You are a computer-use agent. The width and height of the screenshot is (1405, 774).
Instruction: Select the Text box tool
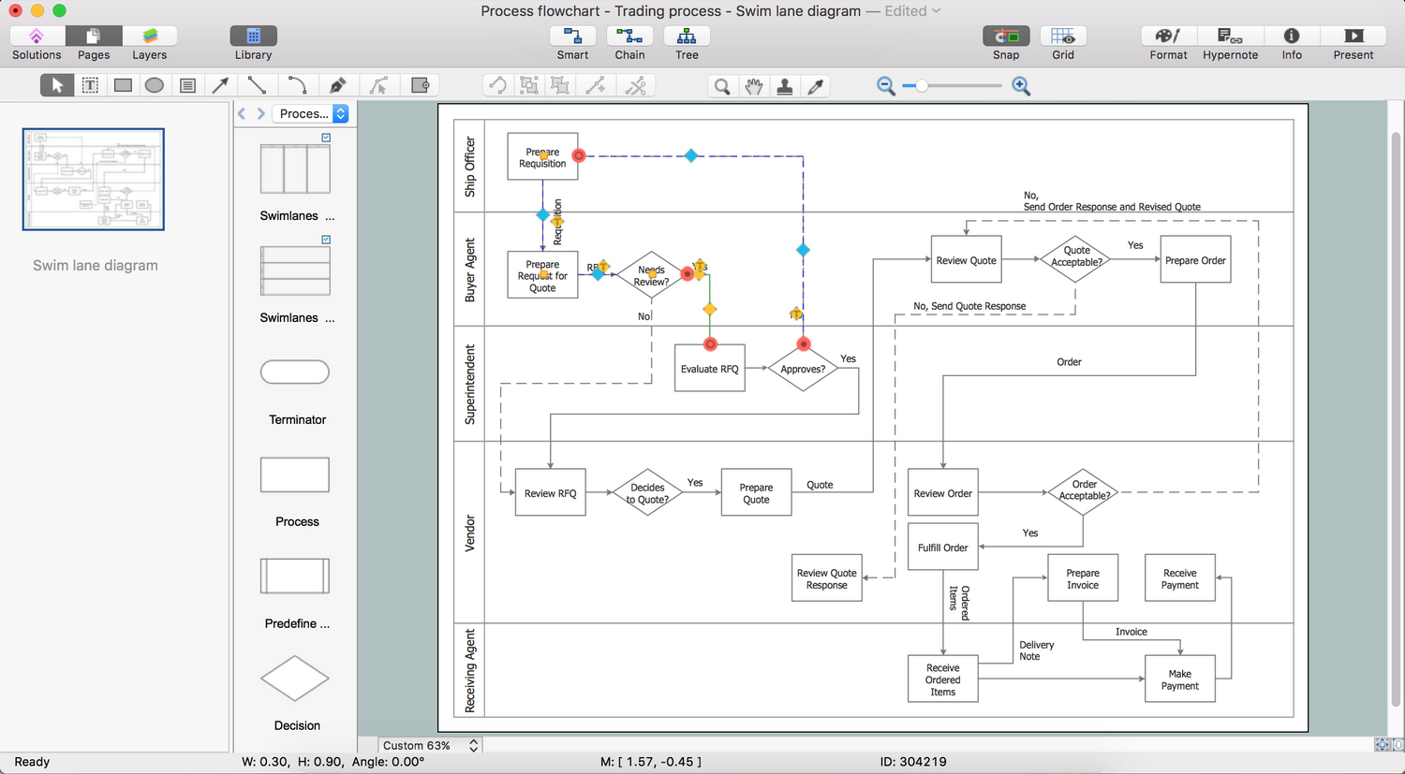(90, 85)
